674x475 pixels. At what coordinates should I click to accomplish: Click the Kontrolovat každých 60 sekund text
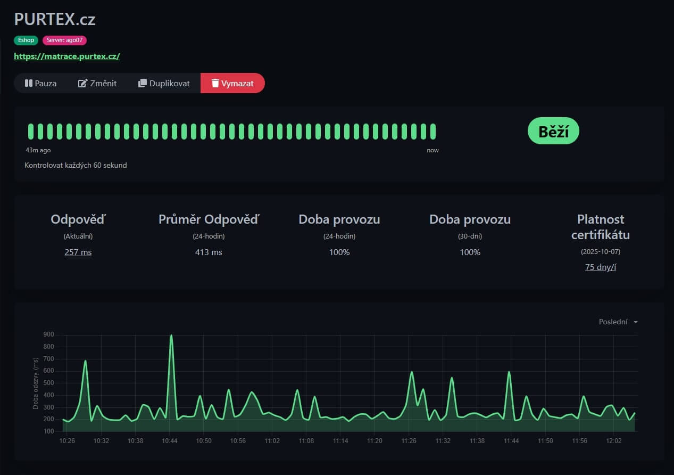click(76, 165)
